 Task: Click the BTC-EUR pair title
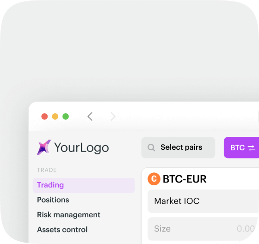(x=185, y=179)
